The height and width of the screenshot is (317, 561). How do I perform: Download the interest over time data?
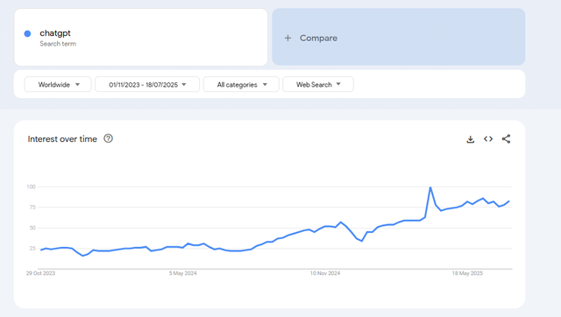(x=470, y=139)
